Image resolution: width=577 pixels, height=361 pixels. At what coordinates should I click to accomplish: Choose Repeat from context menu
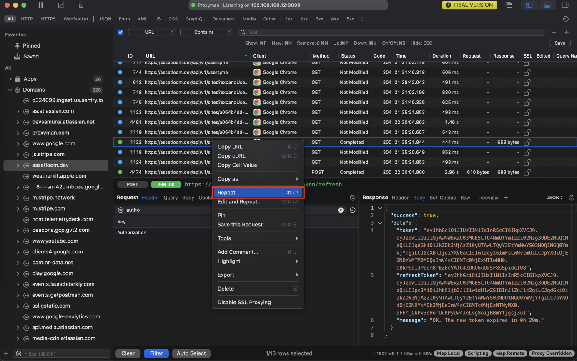pos(258,193)
